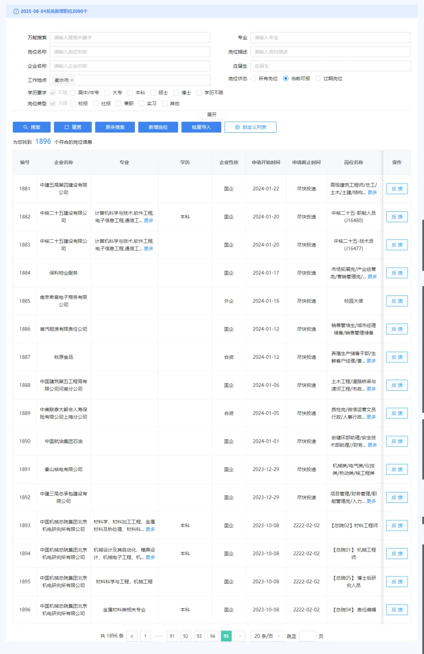This screenshot has height=654, width=424.
Task: Focus the 岗位描述 input field
Action: (331, 52)
